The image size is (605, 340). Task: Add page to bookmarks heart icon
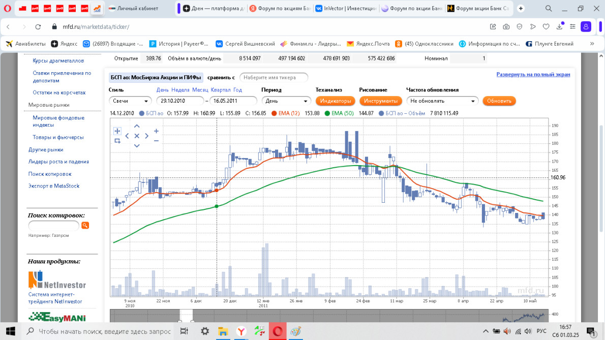[x=546, y=26]
